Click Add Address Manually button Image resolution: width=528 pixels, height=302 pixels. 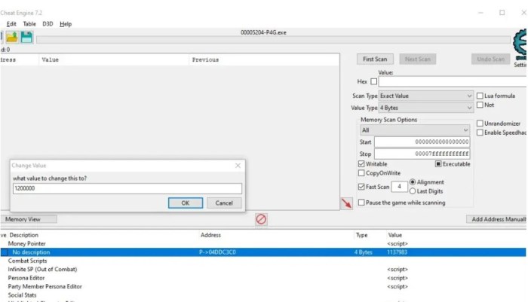click(x=497, y=219)
